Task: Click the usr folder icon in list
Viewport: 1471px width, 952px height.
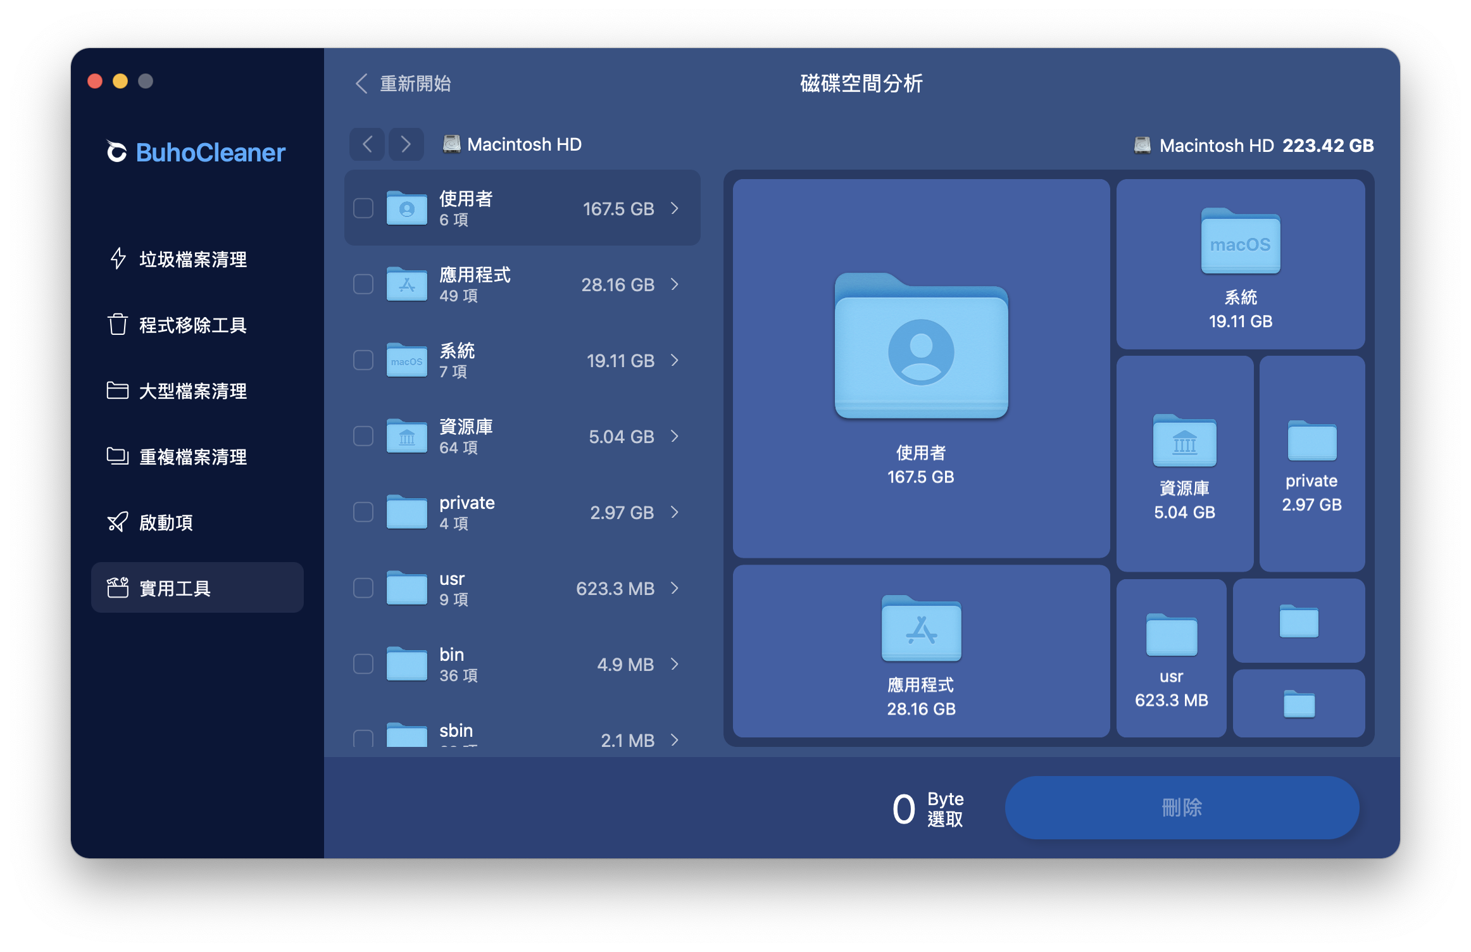Action: pyautogui.click(x=407, y=587)
